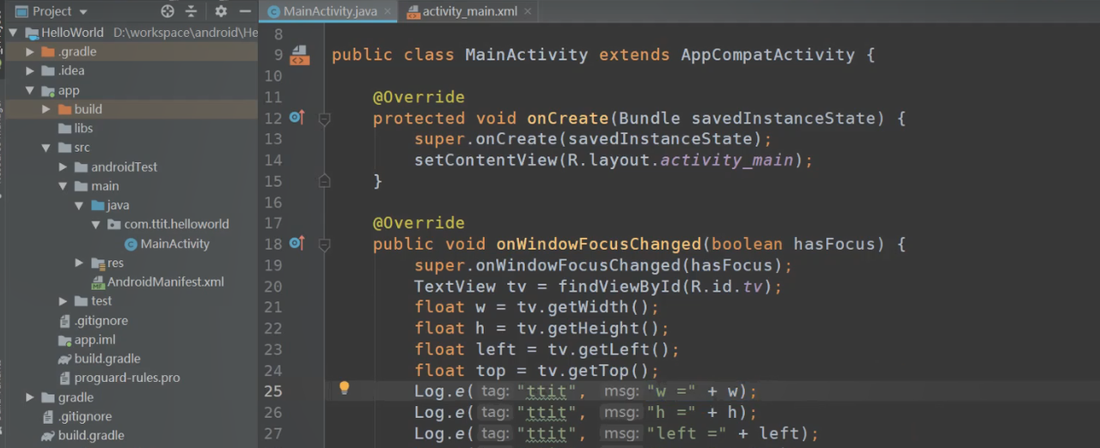The width and height of the screenshot is (1100, 448).
Task: Select the proguard-rules.pro file
Action: click(x=126, y=378)
